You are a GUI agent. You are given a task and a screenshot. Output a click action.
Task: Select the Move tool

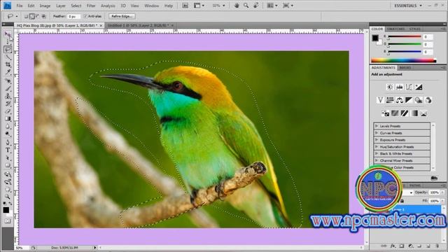coord(8,35)
